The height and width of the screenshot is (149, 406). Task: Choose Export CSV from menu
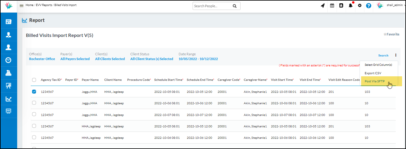[x=373, y=73]
